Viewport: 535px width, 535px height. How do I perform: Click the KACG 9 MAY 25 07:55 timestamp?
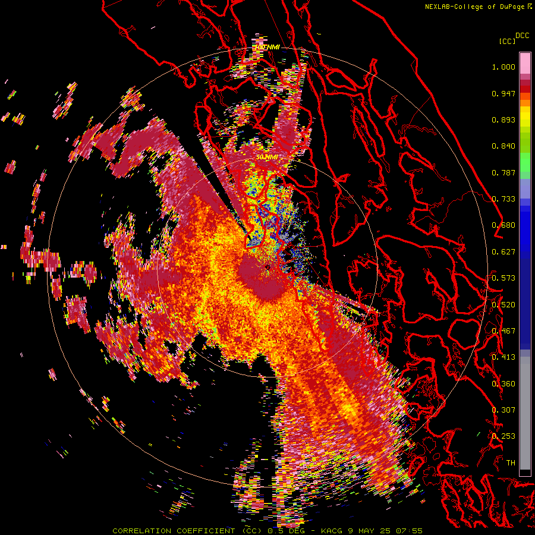(x=372, y=531)
